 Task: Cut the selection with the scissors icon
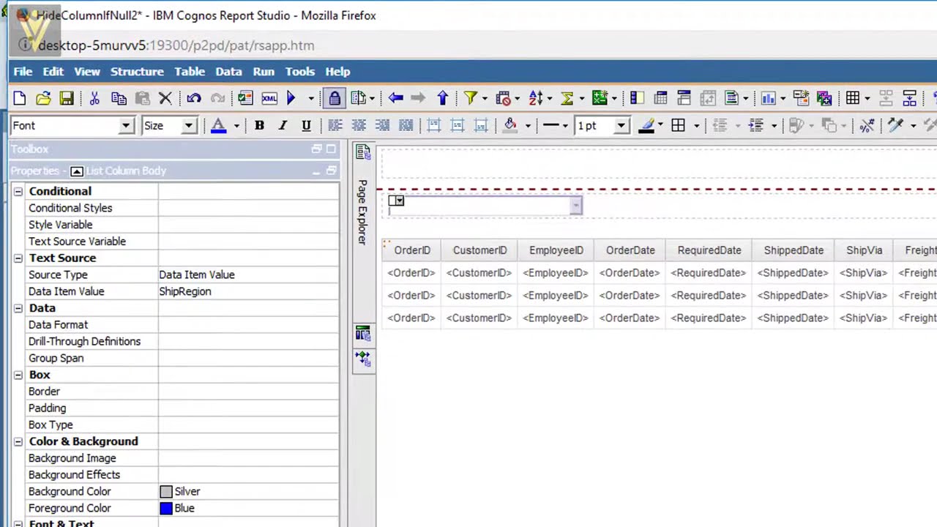94,98
